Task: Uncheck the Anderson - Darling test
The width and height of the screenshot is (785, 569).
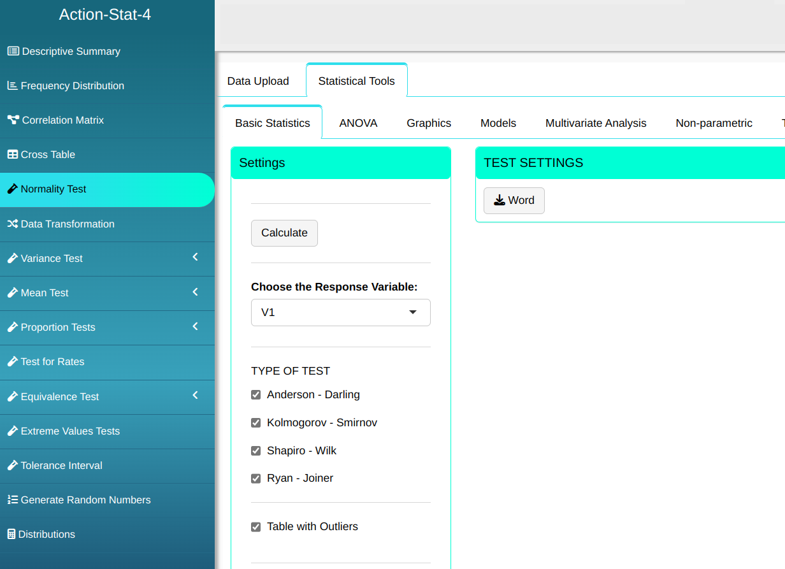Action: click(256, 395)
